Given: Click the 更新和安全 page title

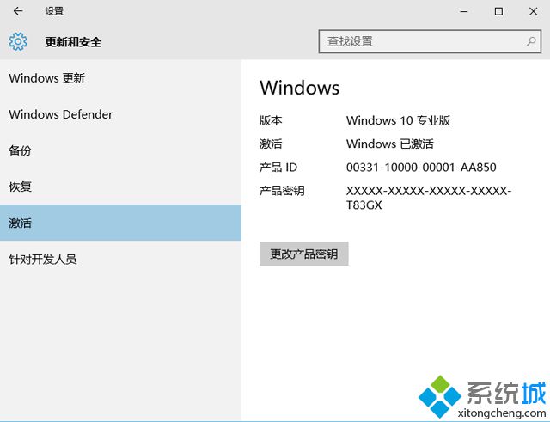Looking at the screenshot, I should (x=73, y=42).
